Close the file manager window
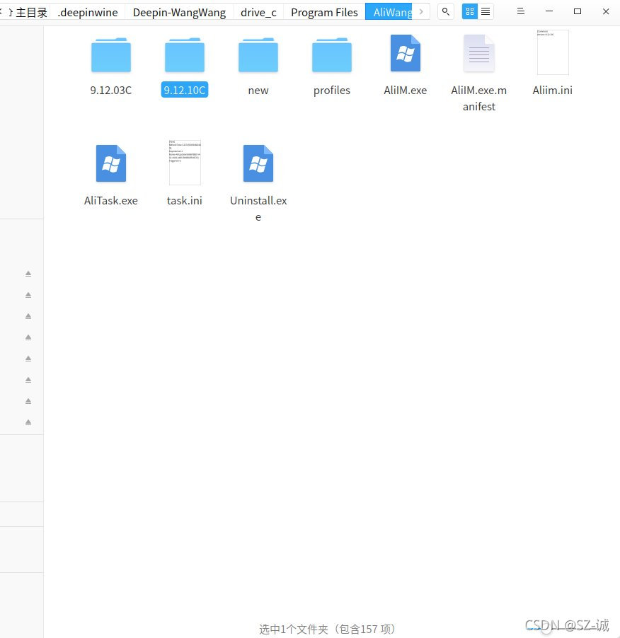The image size is (620, 638). pyautogui.click(x=606, y=11)
